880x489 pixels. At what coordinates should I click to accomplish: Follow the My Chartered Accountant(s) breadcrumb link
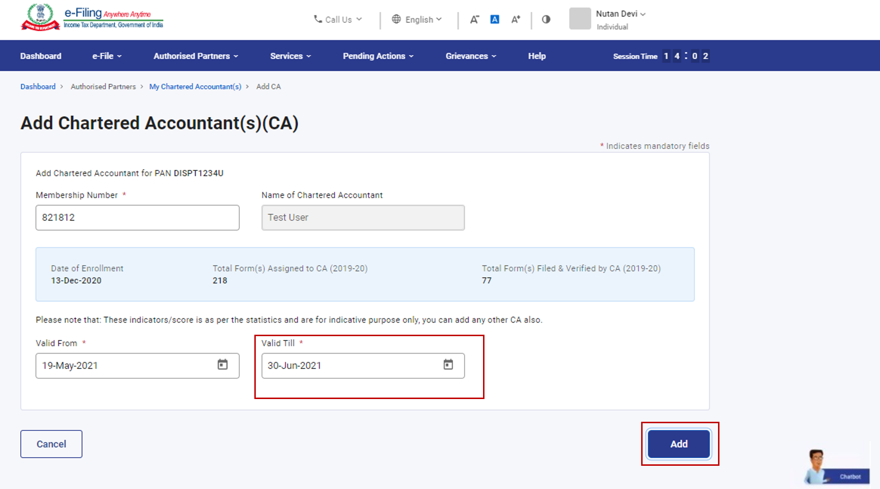pyautogui.click(x=195, y=87)
